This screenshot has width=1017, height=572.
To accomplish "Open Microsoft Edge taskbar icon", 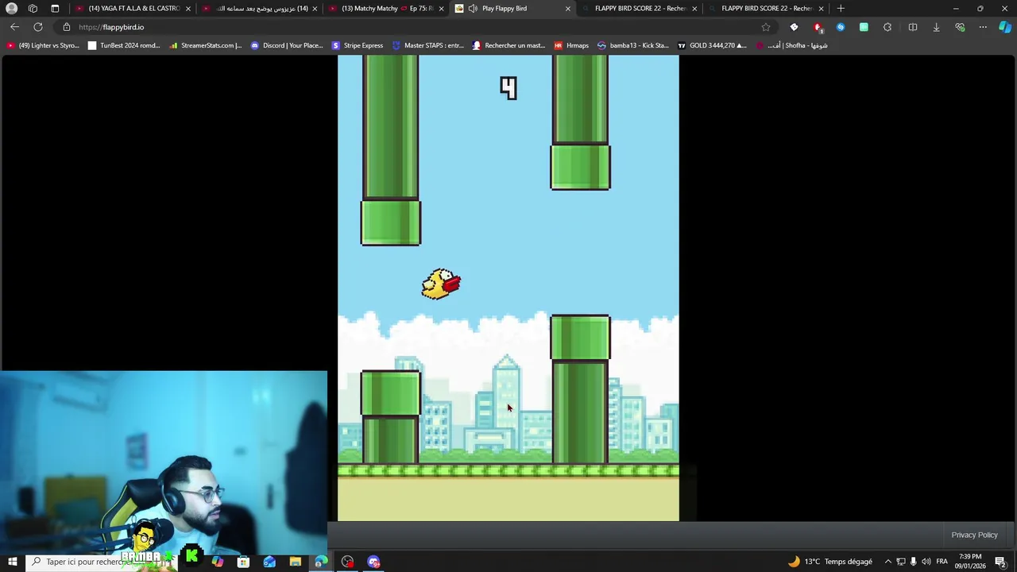I will pyautogui.click(x=321, y=562).
